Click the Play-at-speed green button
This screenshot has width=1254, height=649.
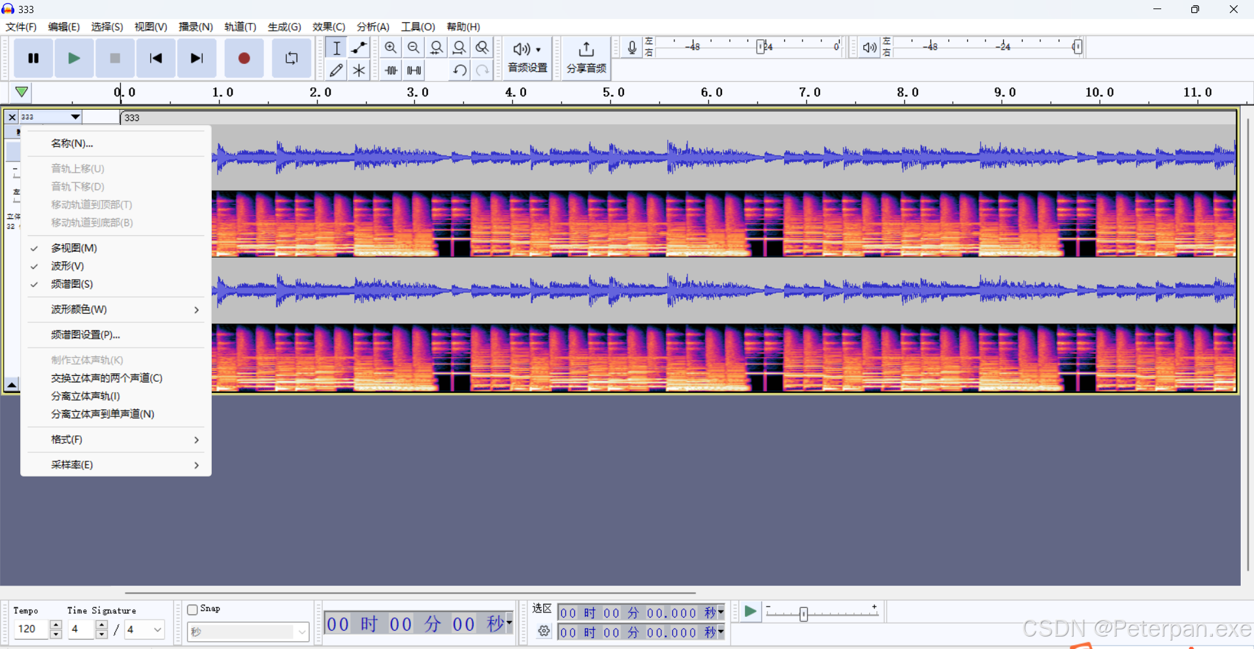pyautogui.click(x=750, y=612)
